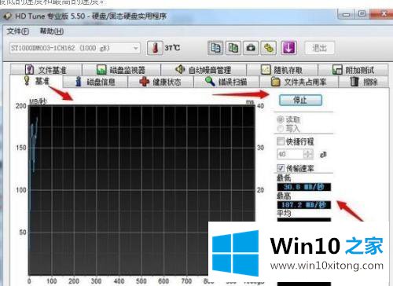Open the 文件夹占用率 tab

[299, 82]
